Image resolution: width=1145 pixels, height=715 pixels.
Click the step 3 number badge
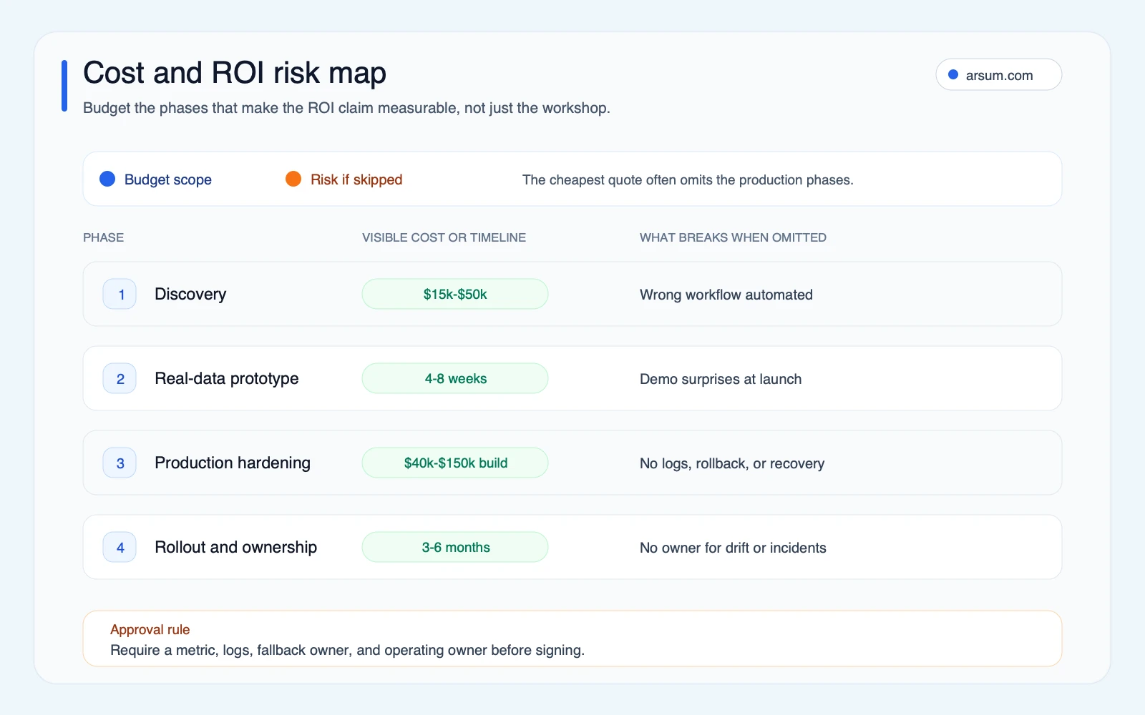coord(120,463)
